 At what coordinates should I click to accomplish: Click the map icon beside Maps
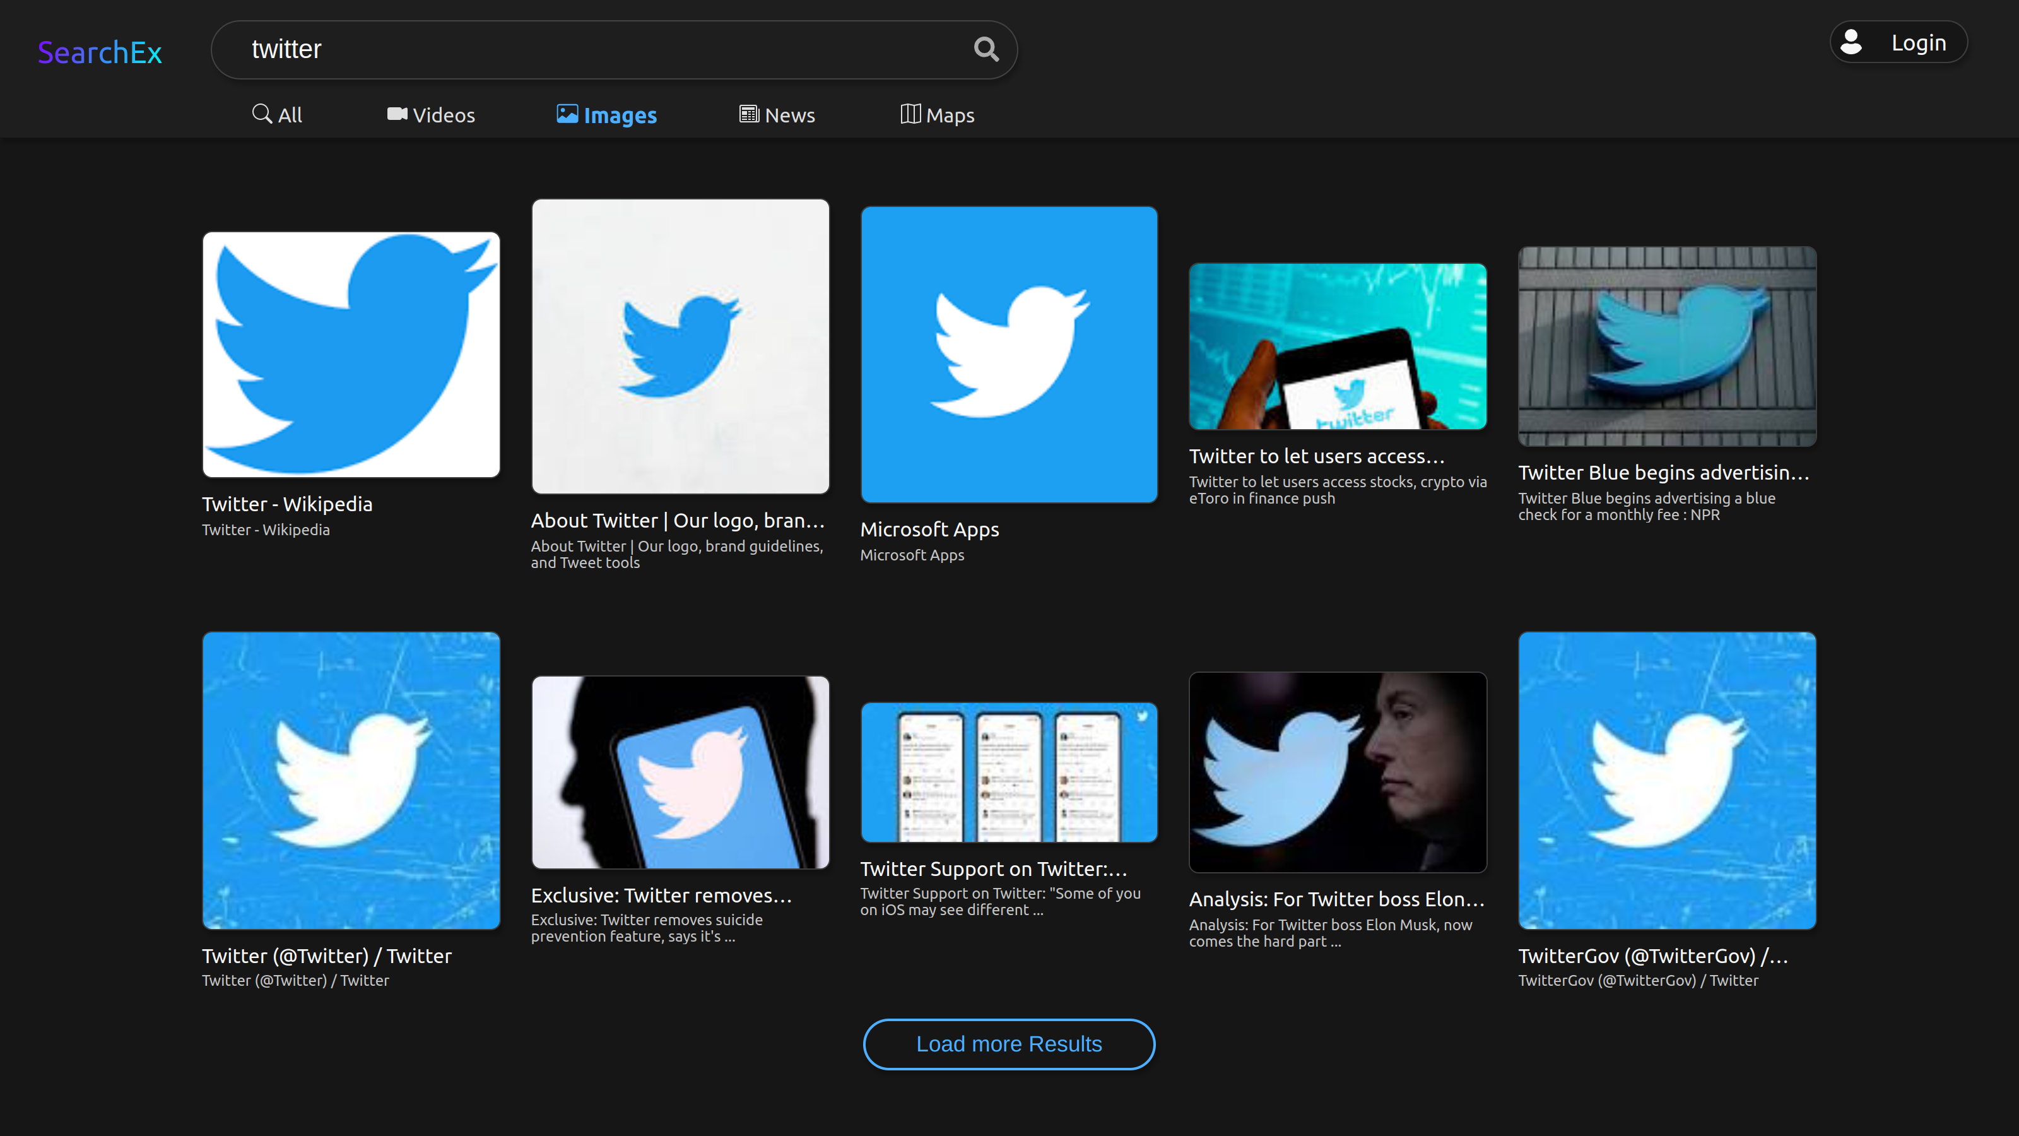(x=909, y=114)
